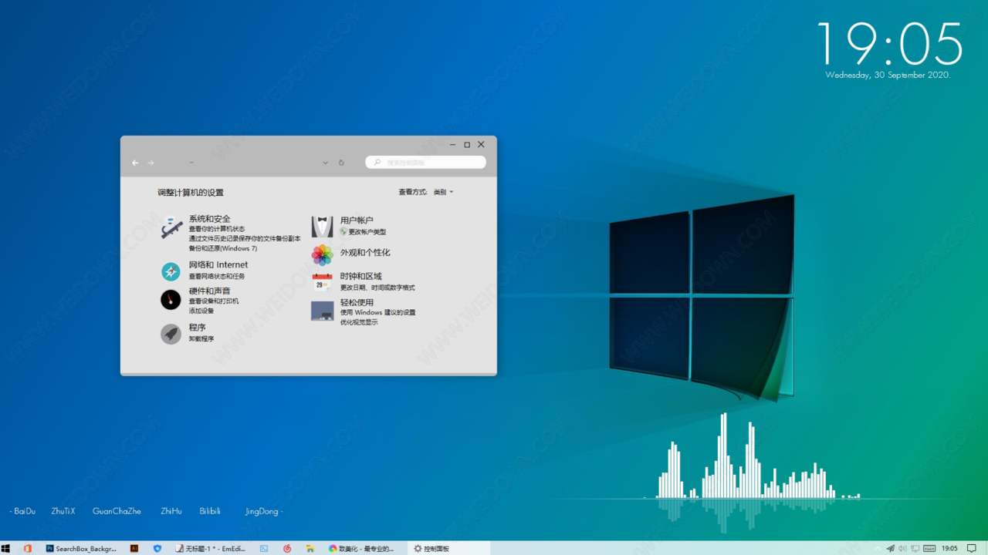Go forward in Control Panel navigation
This screenshot has height=555, width=988.
[x=151, y=163]
